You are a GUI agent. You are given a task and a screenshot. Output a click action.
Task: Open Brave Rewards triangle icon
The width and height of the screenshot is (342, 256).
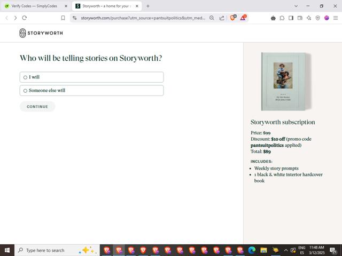coord(243,18)
